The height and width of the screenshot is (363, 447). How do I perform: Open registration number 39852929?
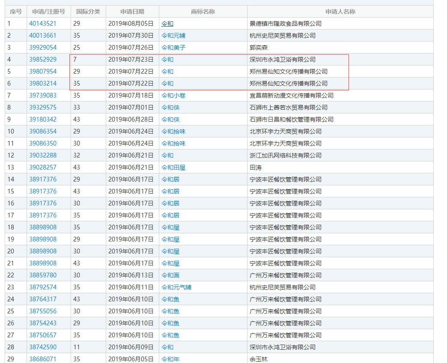click(43, 60)
